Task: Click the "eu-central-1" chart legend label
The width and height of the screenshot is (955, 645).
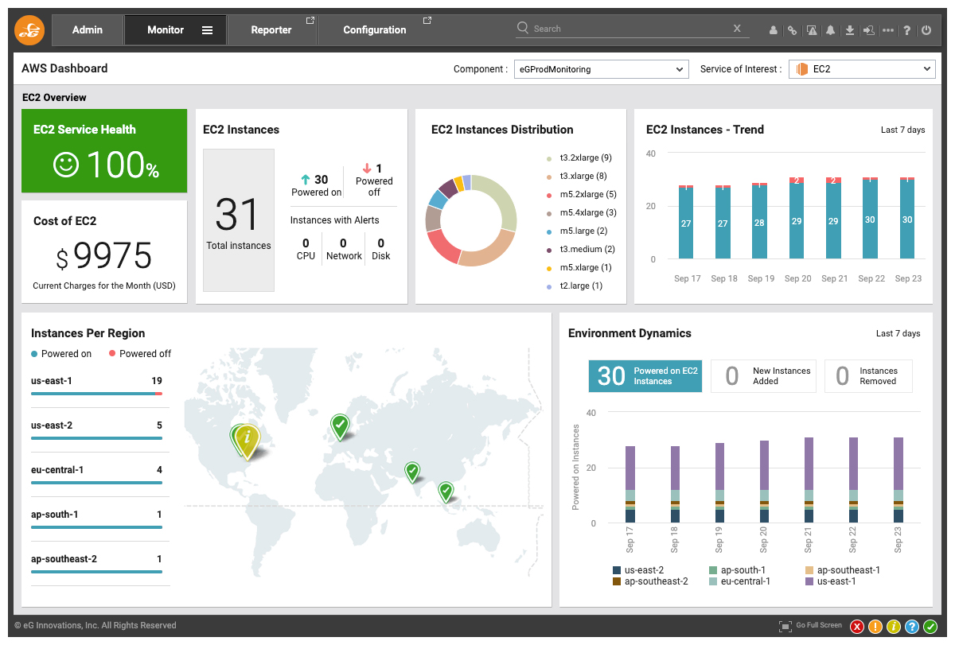Action: point(745,581)
